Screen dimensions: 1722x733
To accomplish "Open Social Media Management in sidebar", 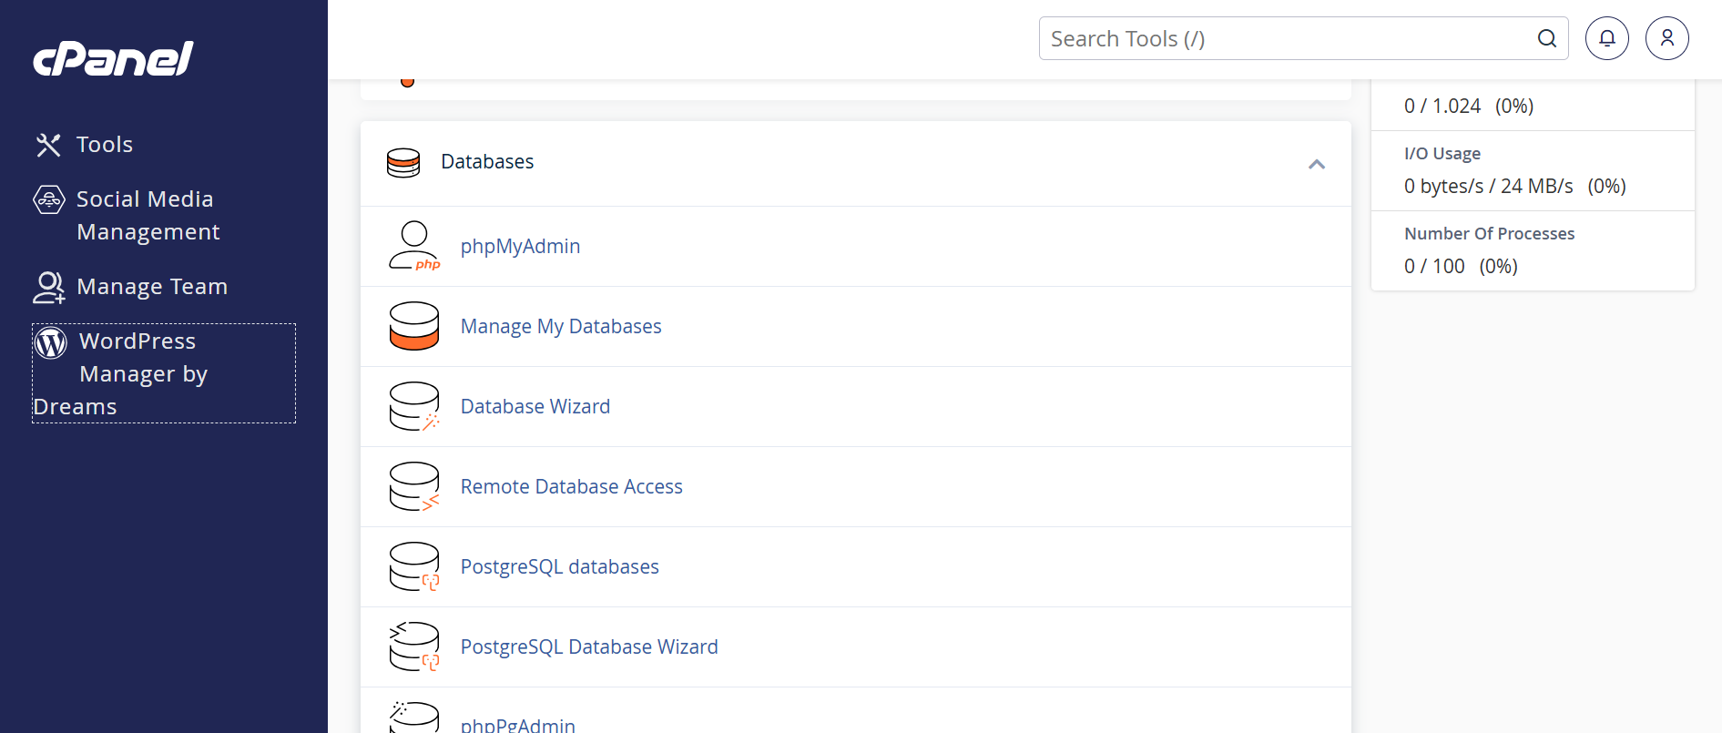I will click(x=145, y=215).
